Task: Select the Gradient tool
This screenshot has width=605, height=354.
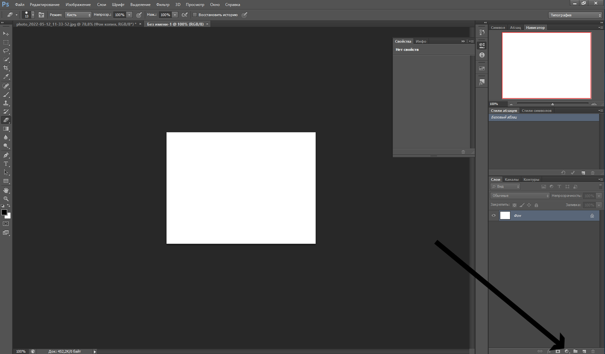Action: pyautogui.click(x=6, y=129)
